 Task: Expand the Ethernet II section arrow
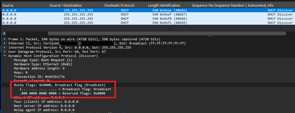[4, 43]
